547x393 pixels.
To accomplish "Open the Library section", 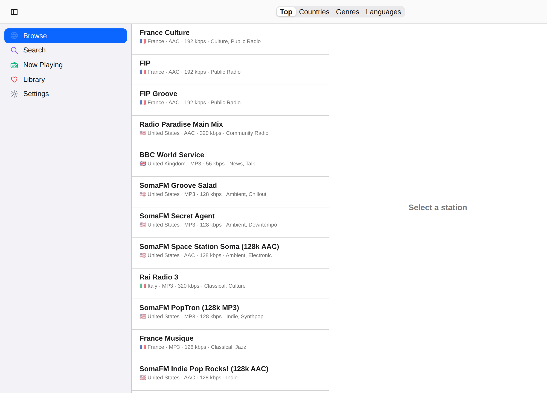I will click(66, 79).
